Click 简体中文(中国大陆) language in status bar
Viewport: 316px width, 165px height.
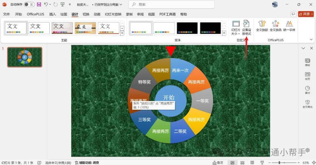click(x=58, y=163)
